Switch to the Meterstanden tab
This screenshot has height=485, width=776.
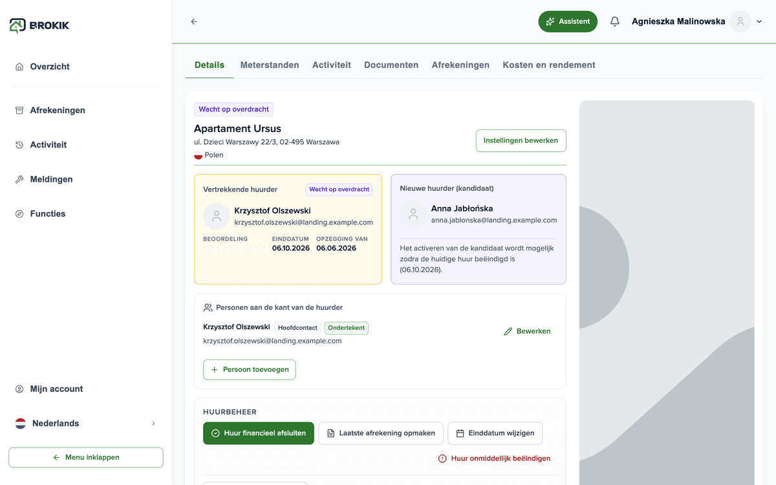pyautogui.click(x=270, y=65)
